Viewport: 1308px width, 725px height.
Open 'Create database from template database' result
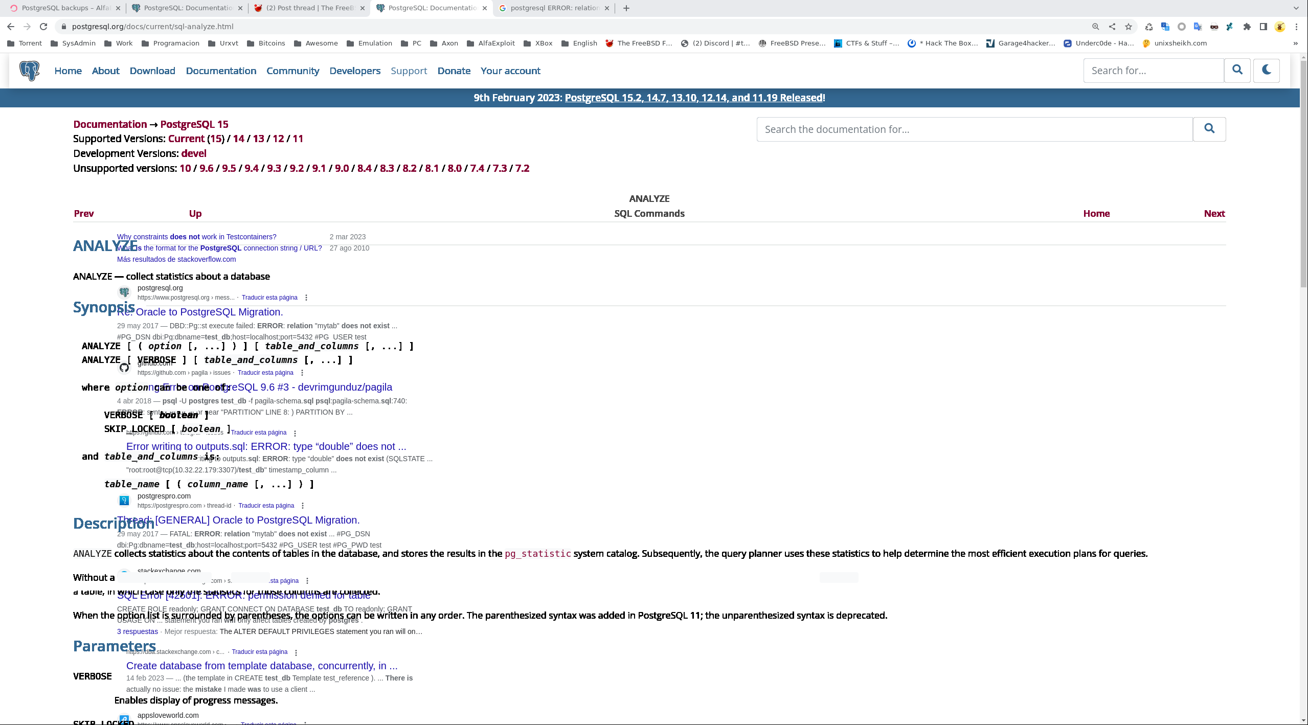pos(262,666)
